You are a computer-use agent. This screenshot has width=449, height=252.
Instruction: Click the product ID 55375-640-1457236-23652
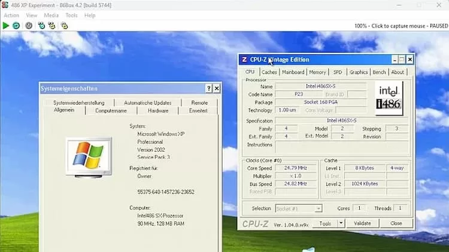click(x=166, y=192)
